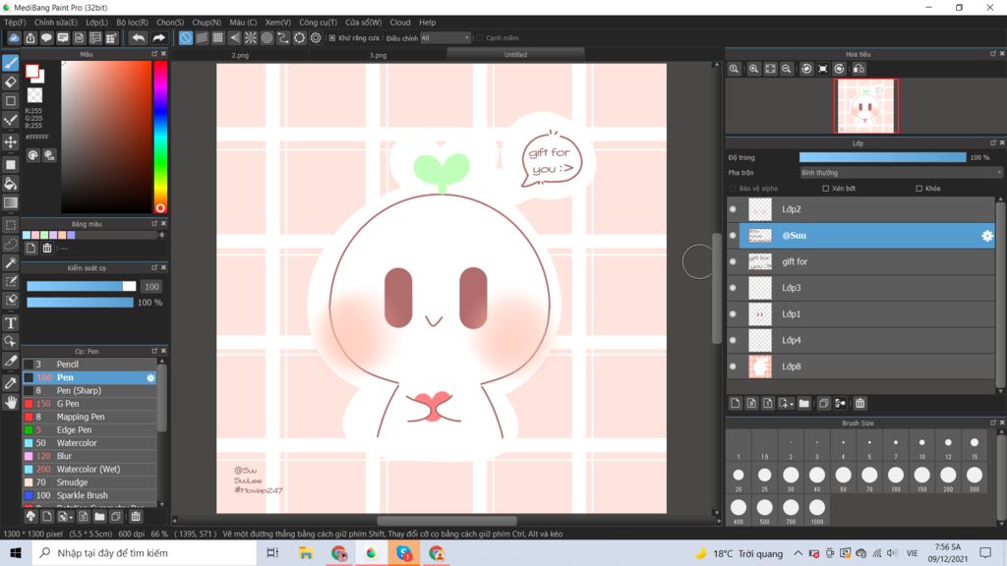Hide the gift for layer

tap(733, 261)
